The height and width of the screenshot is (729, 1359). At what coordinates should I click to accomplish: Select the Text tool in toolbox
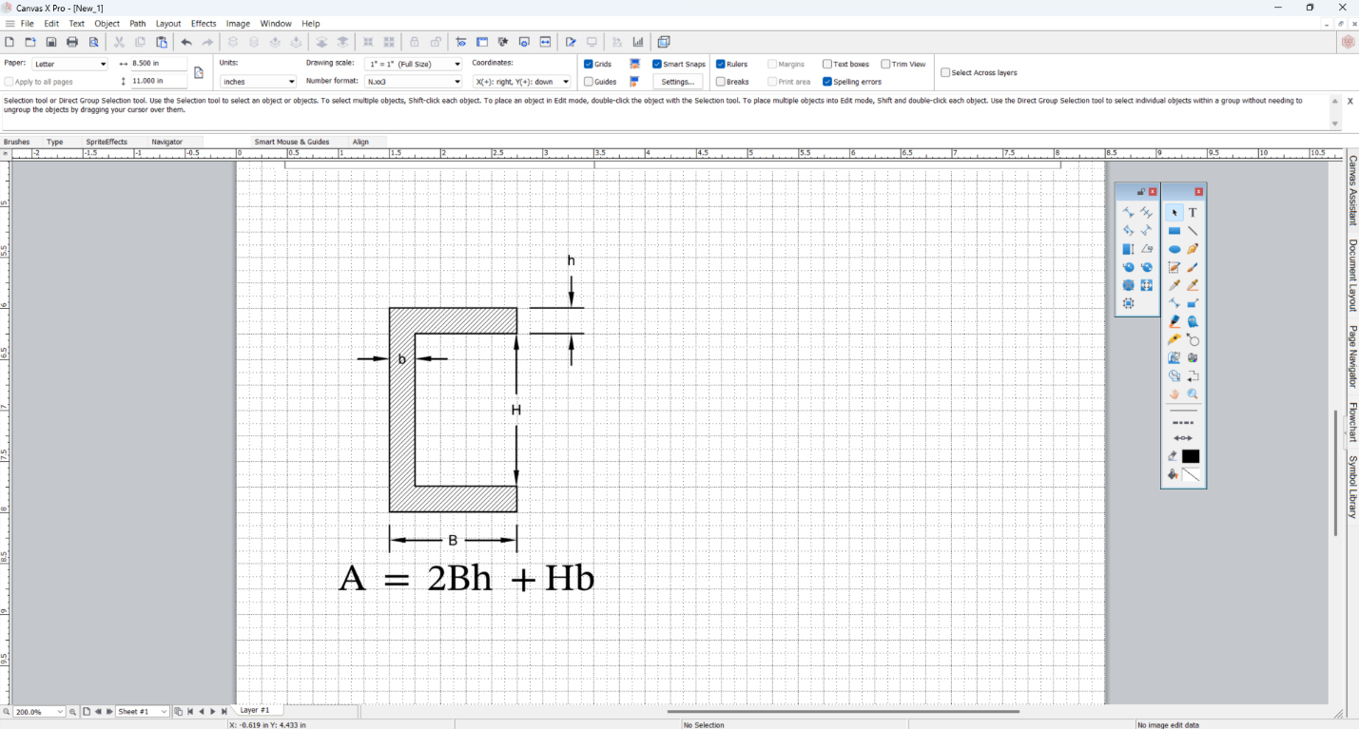(x=1193, y=213)
